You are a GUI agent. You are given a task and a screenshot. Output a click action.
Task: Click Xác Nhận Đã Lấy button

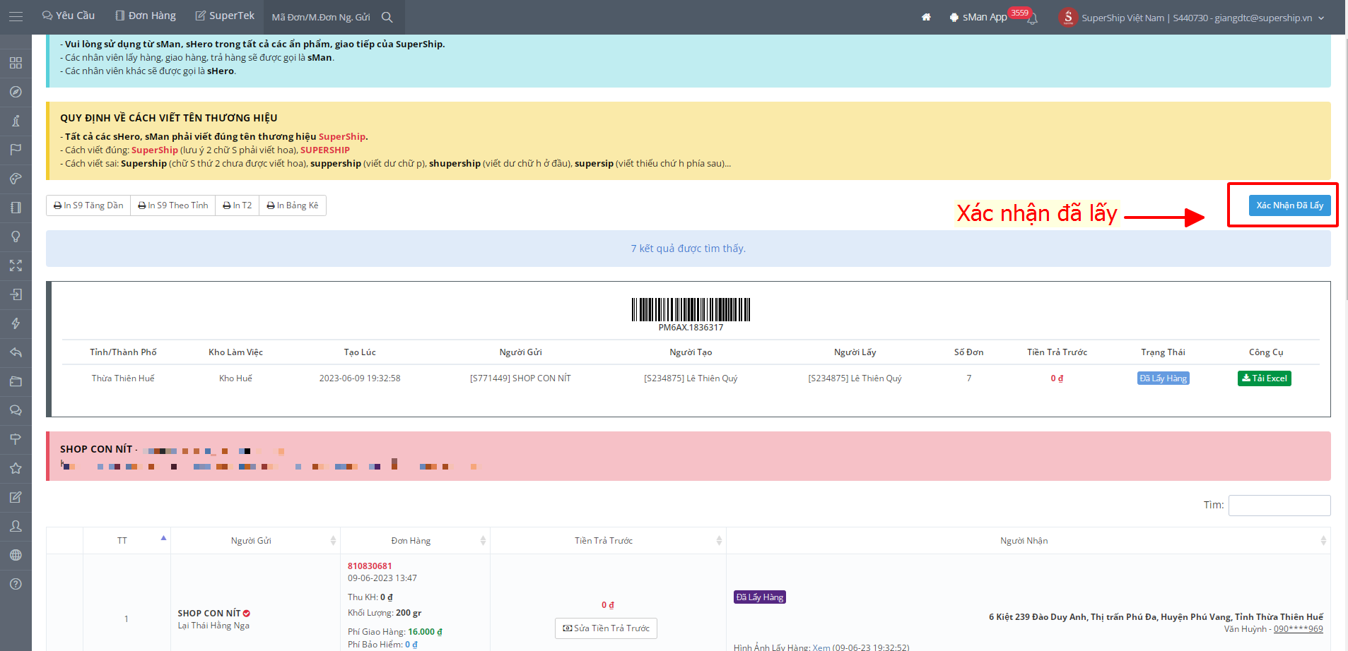click(1290, 205)
